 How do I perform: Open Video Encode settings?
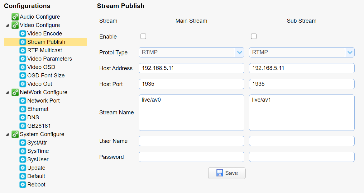click(45, 34)
